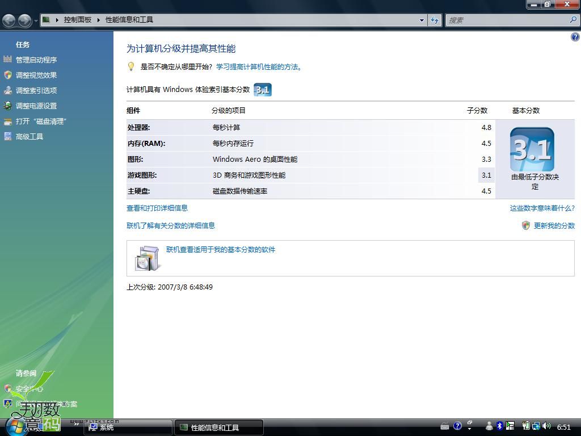Expand the quick launch chevron overflow
Screen dimensions: 581x436
pos(77,424)
